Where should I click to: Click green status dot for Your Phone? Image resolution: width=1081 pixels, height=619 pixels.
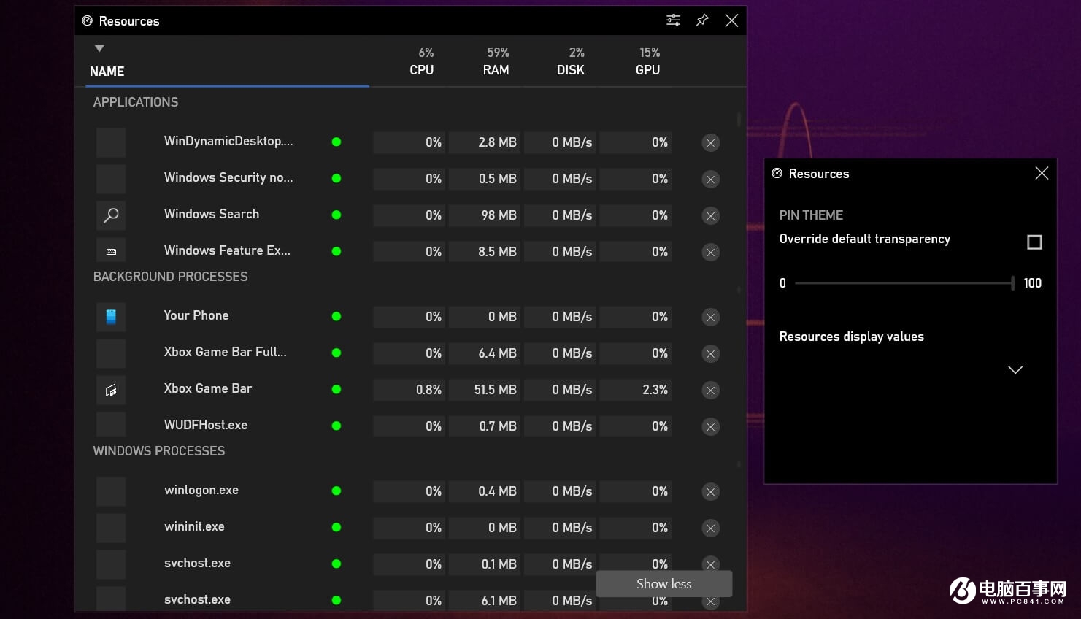pyautogui.click(x=336, y=316)
